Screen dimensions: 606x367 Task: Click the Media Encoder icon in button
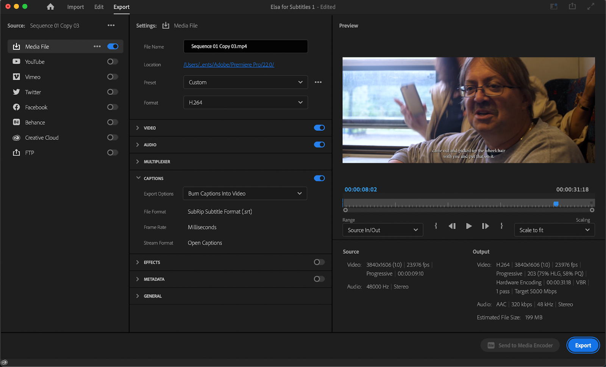pos(491,345)
